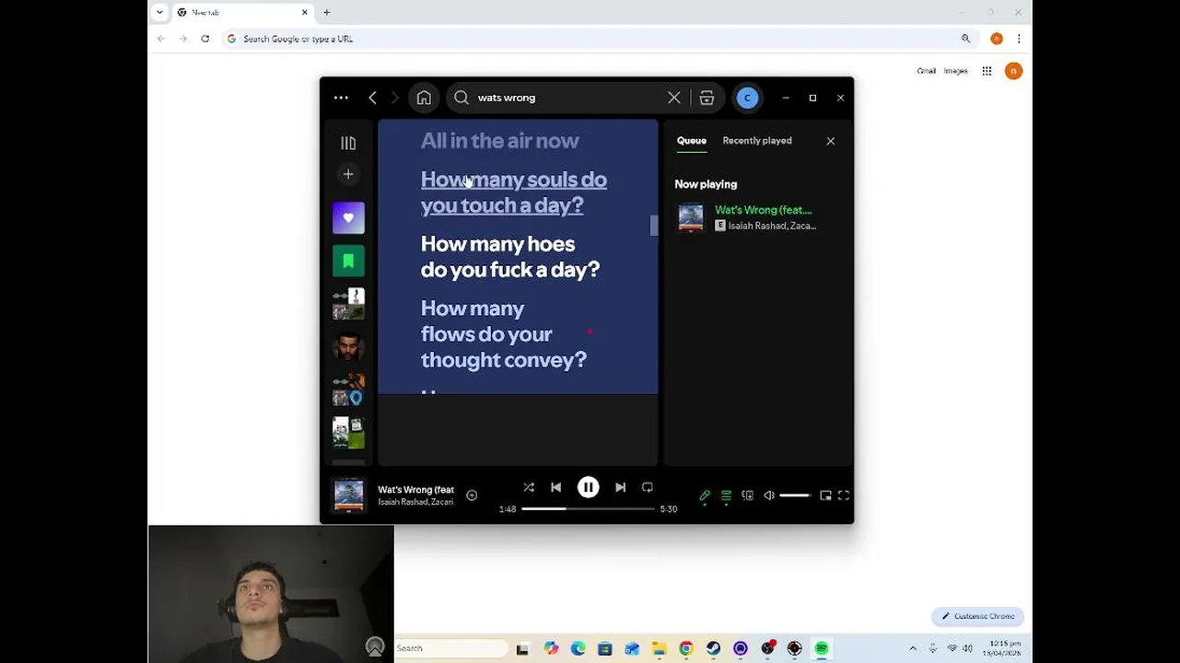
Task: Seek on the song progress bar
Action: [x=588, y=508]
